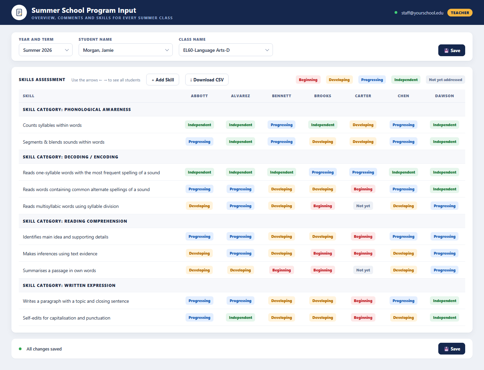Expand the Student Name dropdown showing Morgan, Jamie
Viewport: 484px width, 370px height.
126,50
